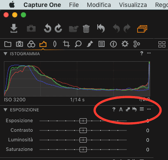Toggle the grid browser view icon
This screenshot has width=168, height=160.
[162, 44]
